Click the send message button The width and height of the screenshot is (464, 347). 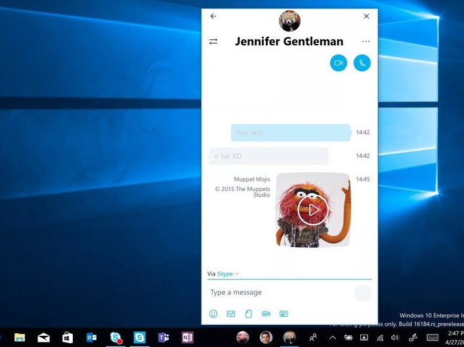pyautogui.click(x=363, y=293)
